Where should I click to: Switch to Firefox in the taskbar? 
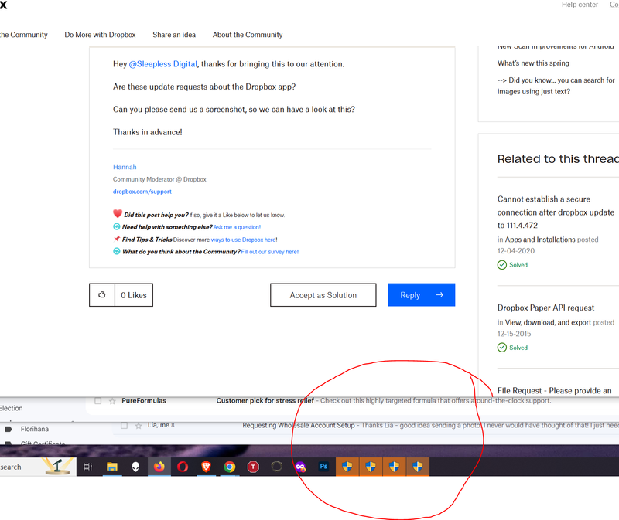click(x=159, y=467)
